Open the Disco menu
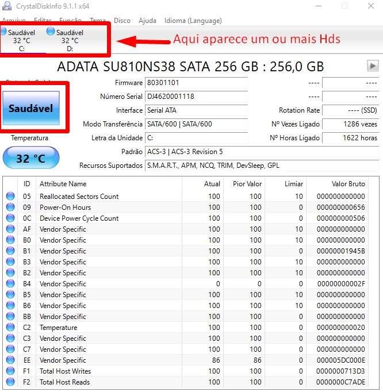 coord(122,21)
